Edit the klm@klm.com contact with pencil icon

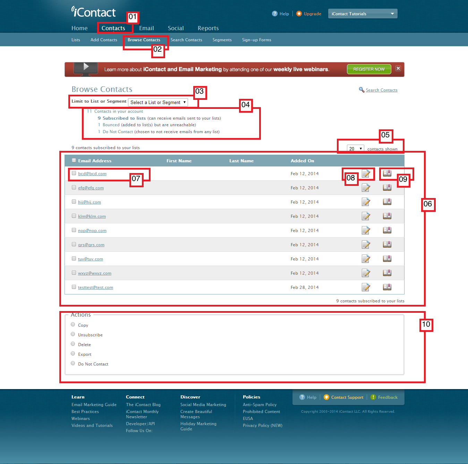[366, 216]
